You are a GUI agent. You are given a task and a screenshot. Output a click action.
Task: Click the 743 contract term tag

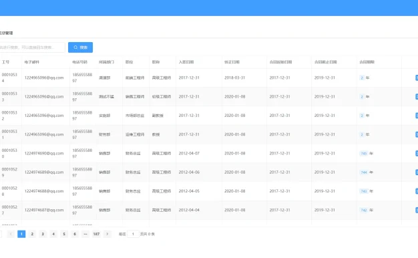click(x=364, y=191)
